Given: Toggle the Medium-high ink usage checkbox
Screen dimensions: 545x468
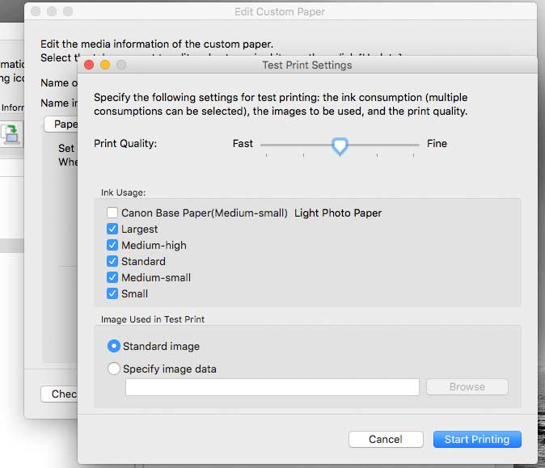Looking at the screenshot, I should tap(112, 245).
